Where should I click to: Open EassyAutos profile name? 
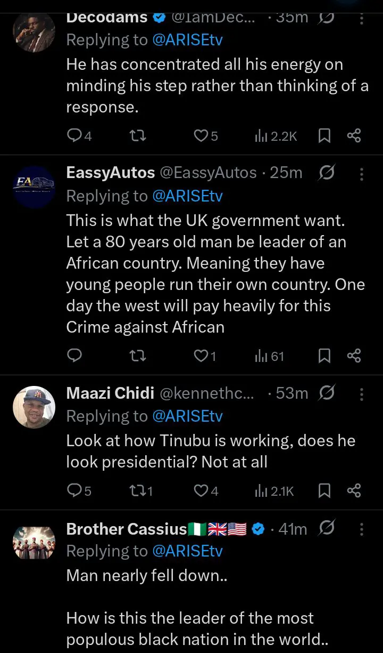[110, 173]
